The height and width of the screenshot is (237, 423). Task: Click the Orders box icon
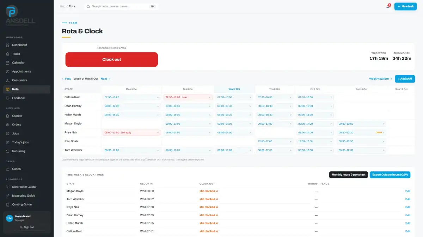click(8, 125)
